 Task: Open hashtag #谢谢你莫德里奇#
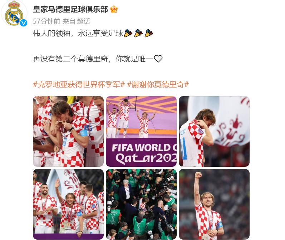[158, 85]
